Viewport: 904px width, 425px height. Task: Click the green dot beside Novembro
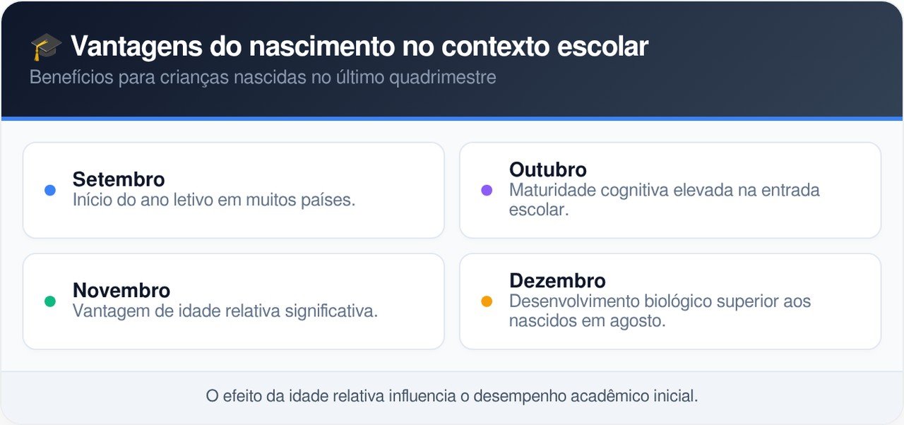pos(50,301)
